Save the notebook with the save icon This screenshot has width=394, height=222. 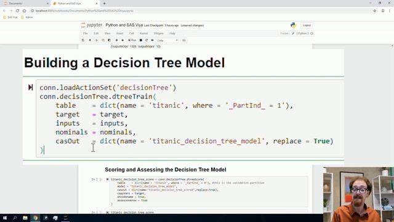(83, 40)
